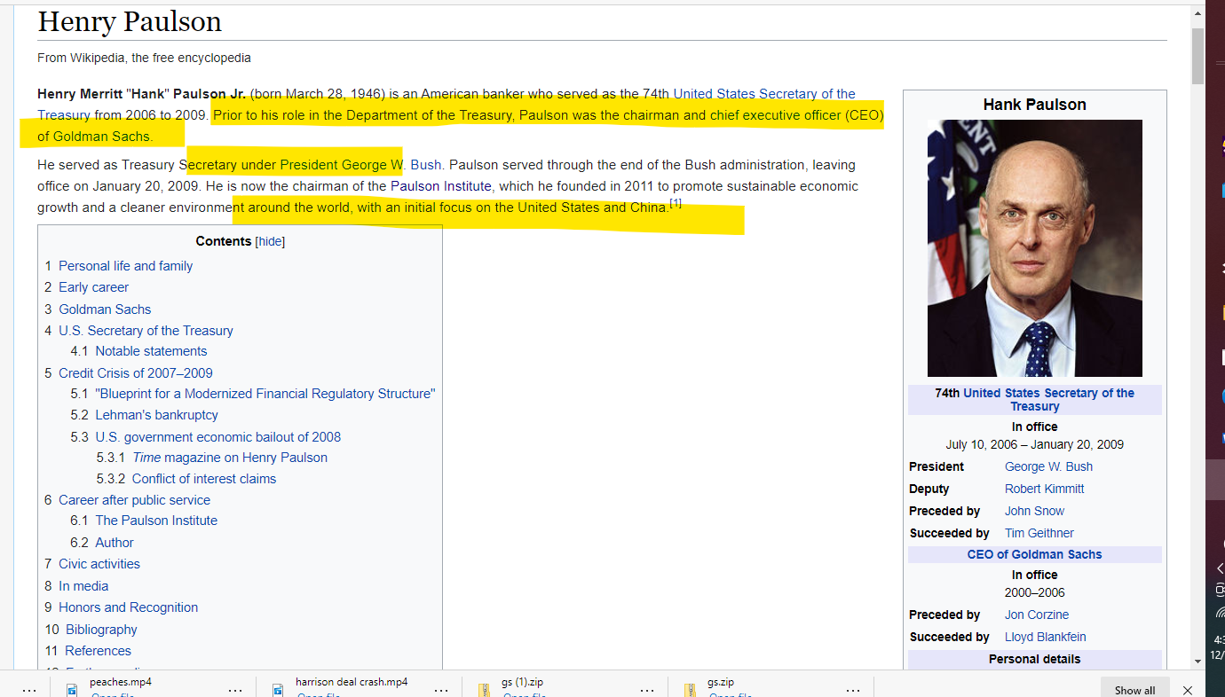The width and height of the screenshot is (1225, 697).
Task: Go to Time magazine on Henry Paulson entry
Action: click(x=230, y=458)
